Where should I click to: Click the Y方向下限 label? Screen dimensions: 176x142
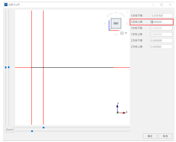pos(136,28)
